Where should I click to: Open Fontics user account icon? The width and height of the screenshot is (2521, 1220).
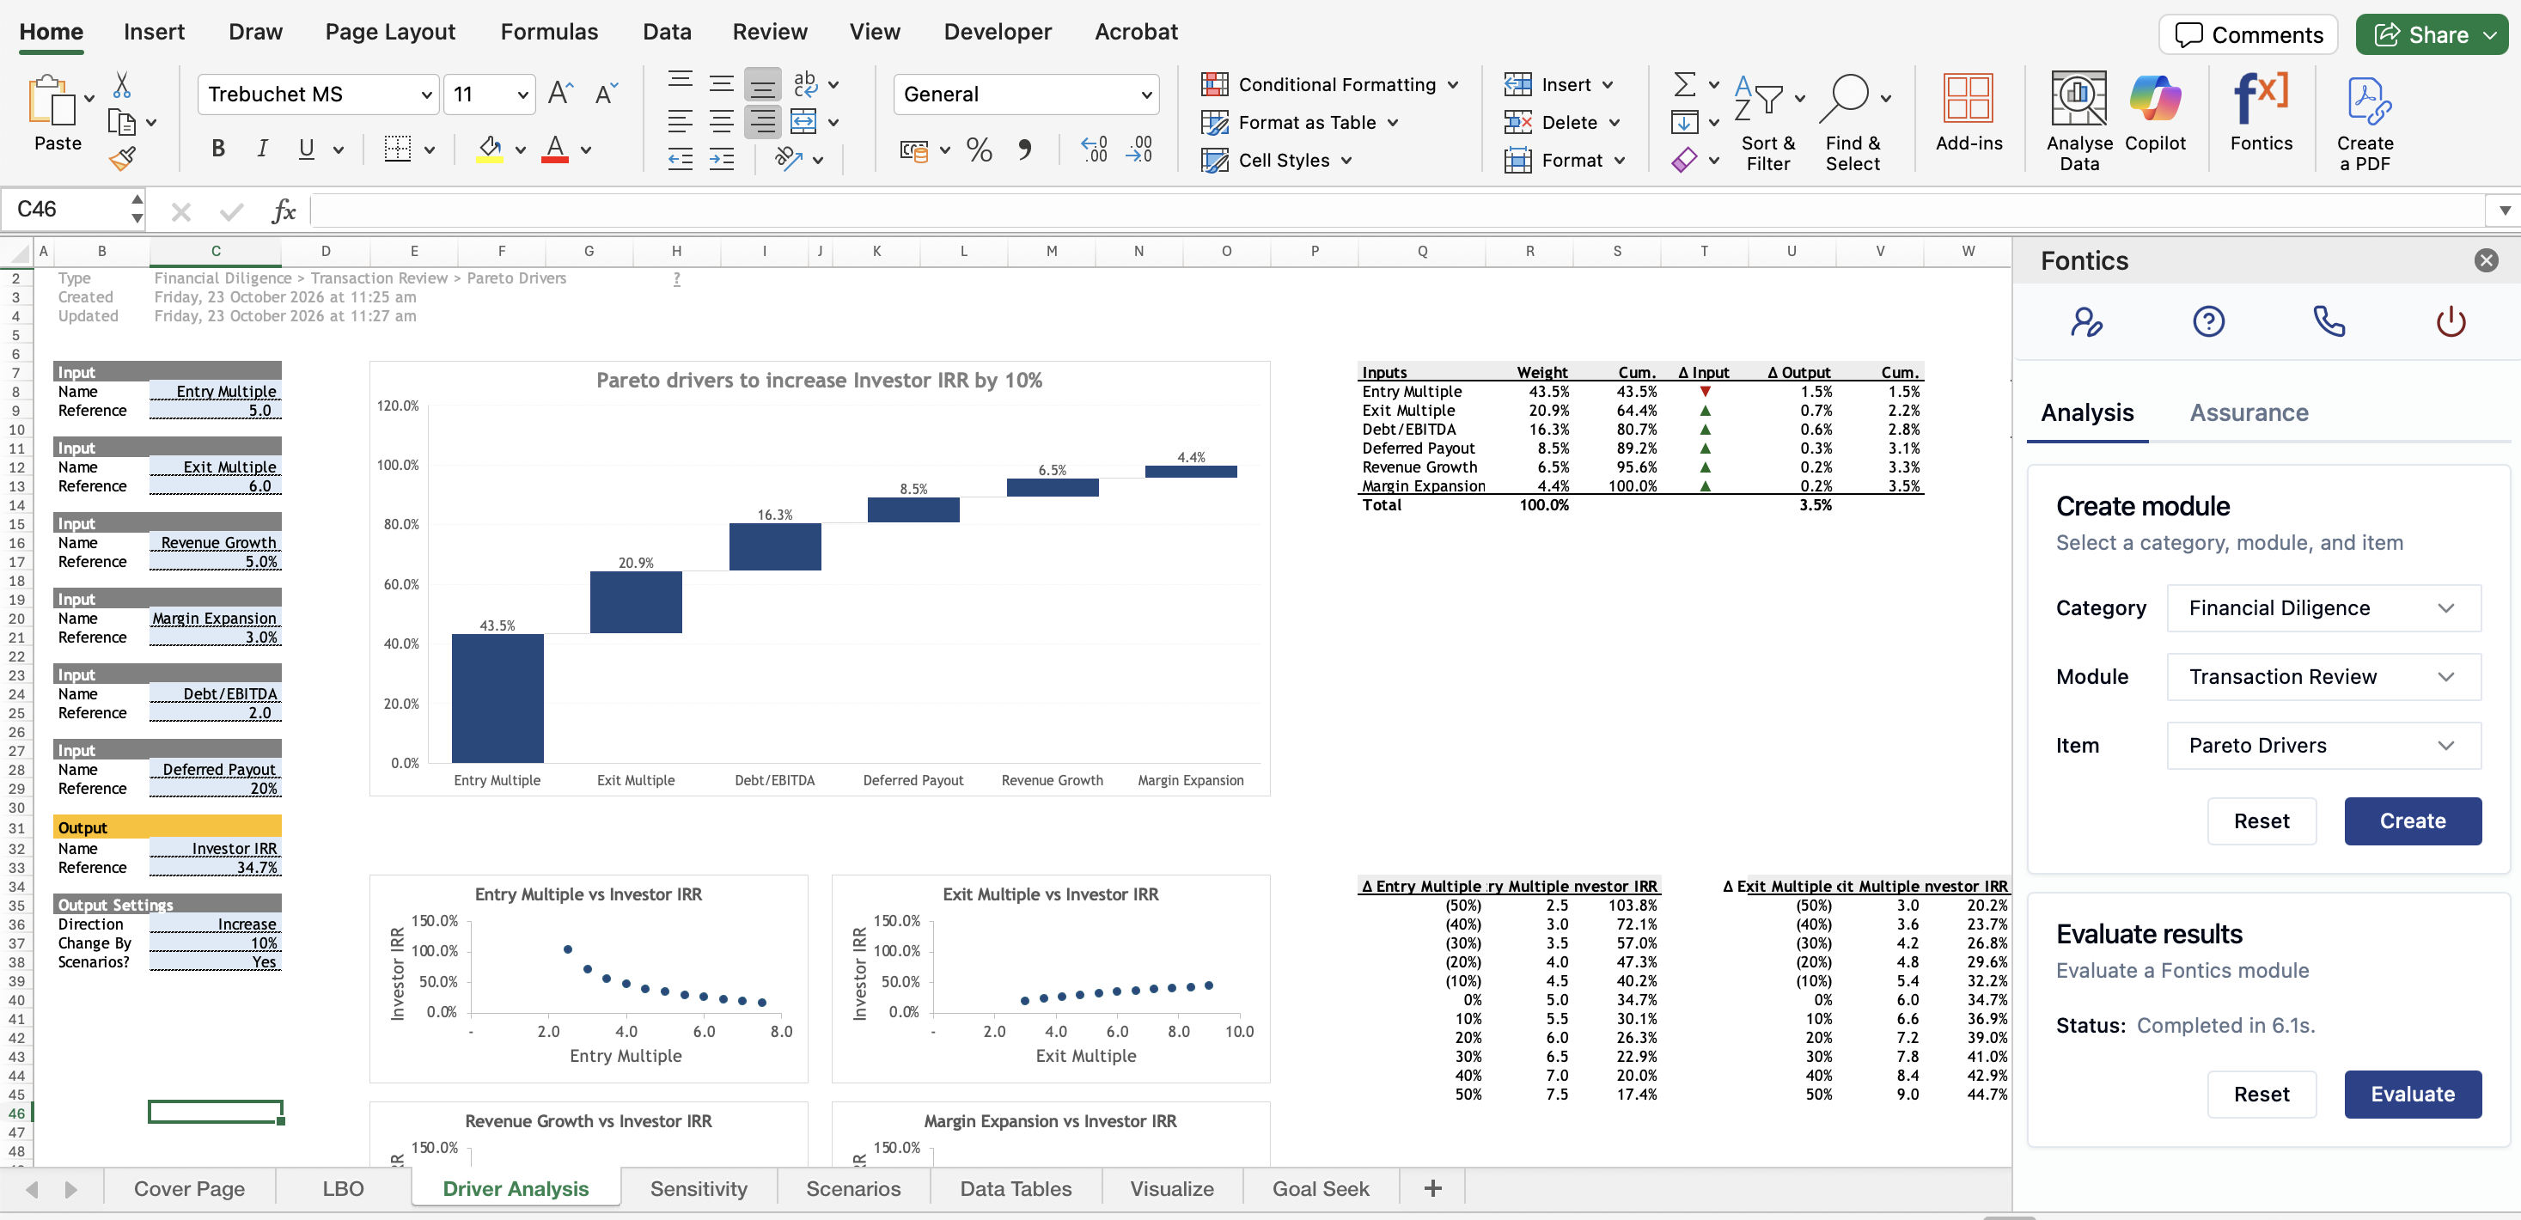click(x=2085, y=321)
